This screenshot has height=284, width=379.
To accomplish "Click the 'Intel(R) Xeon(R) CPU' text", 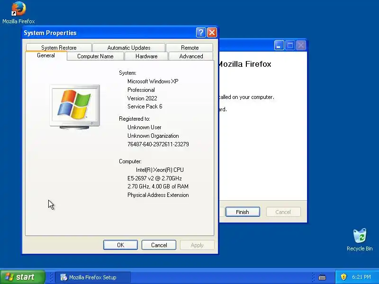I will click(x=160, y=170).
